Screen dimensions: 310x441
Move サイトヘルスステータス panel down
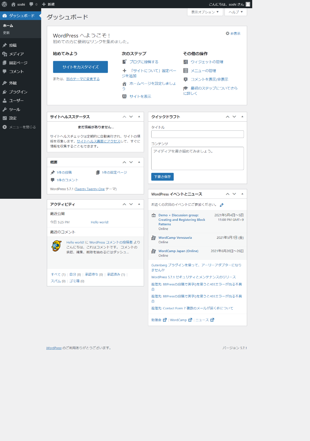tap(131, 117)
